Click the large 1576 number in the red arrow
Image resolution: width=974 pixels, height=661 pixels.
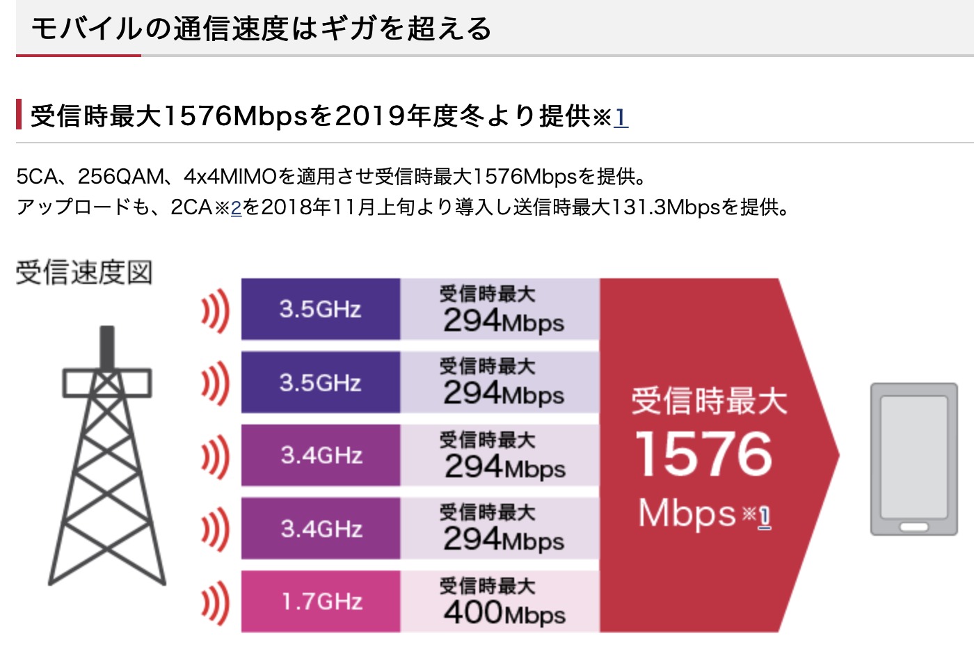[x=703, y=454]
